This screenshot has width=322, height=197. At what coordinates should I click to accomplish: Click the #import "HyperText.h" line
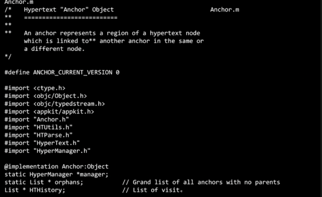pos(42,143)
